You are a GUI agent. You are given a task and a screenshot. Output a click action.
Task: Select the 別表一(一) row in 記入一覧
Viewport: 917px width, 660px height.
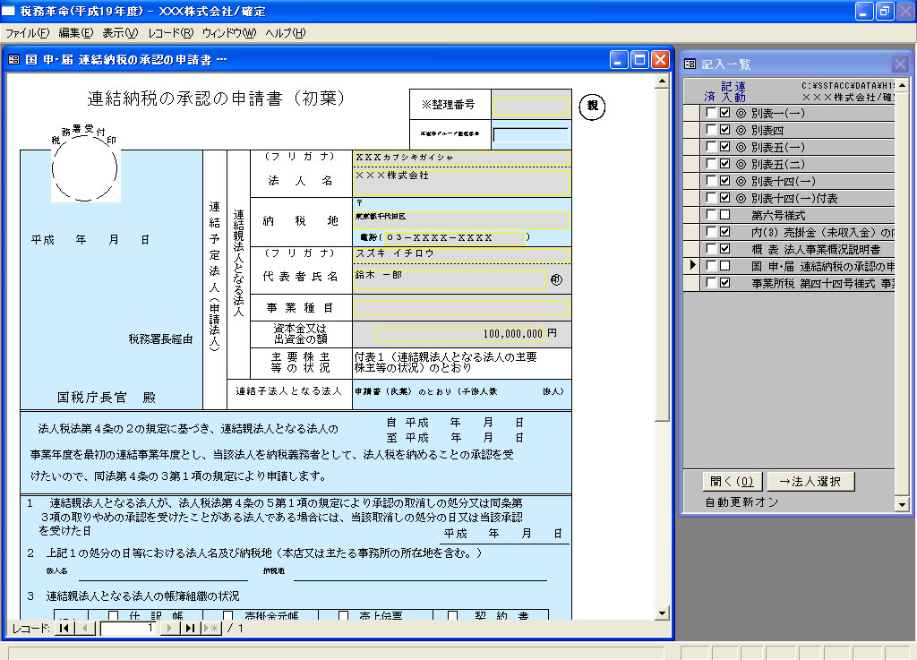point(790,113)
